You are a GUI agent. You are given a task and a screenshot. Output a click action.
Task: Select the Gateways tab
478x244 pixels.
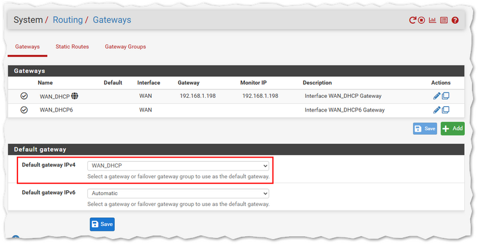pos(27,47)
